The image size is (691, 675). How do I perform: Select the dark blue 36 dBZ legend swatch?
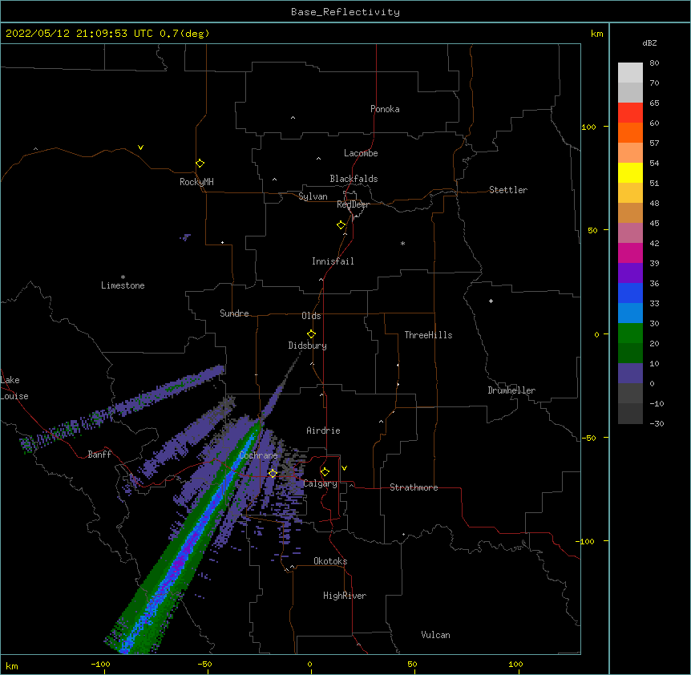[x=630, y=293]
